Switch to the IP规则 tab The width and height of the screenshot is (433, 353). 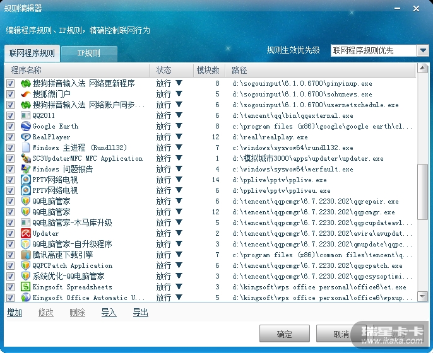pyautogui.click(x=89, y=54)
